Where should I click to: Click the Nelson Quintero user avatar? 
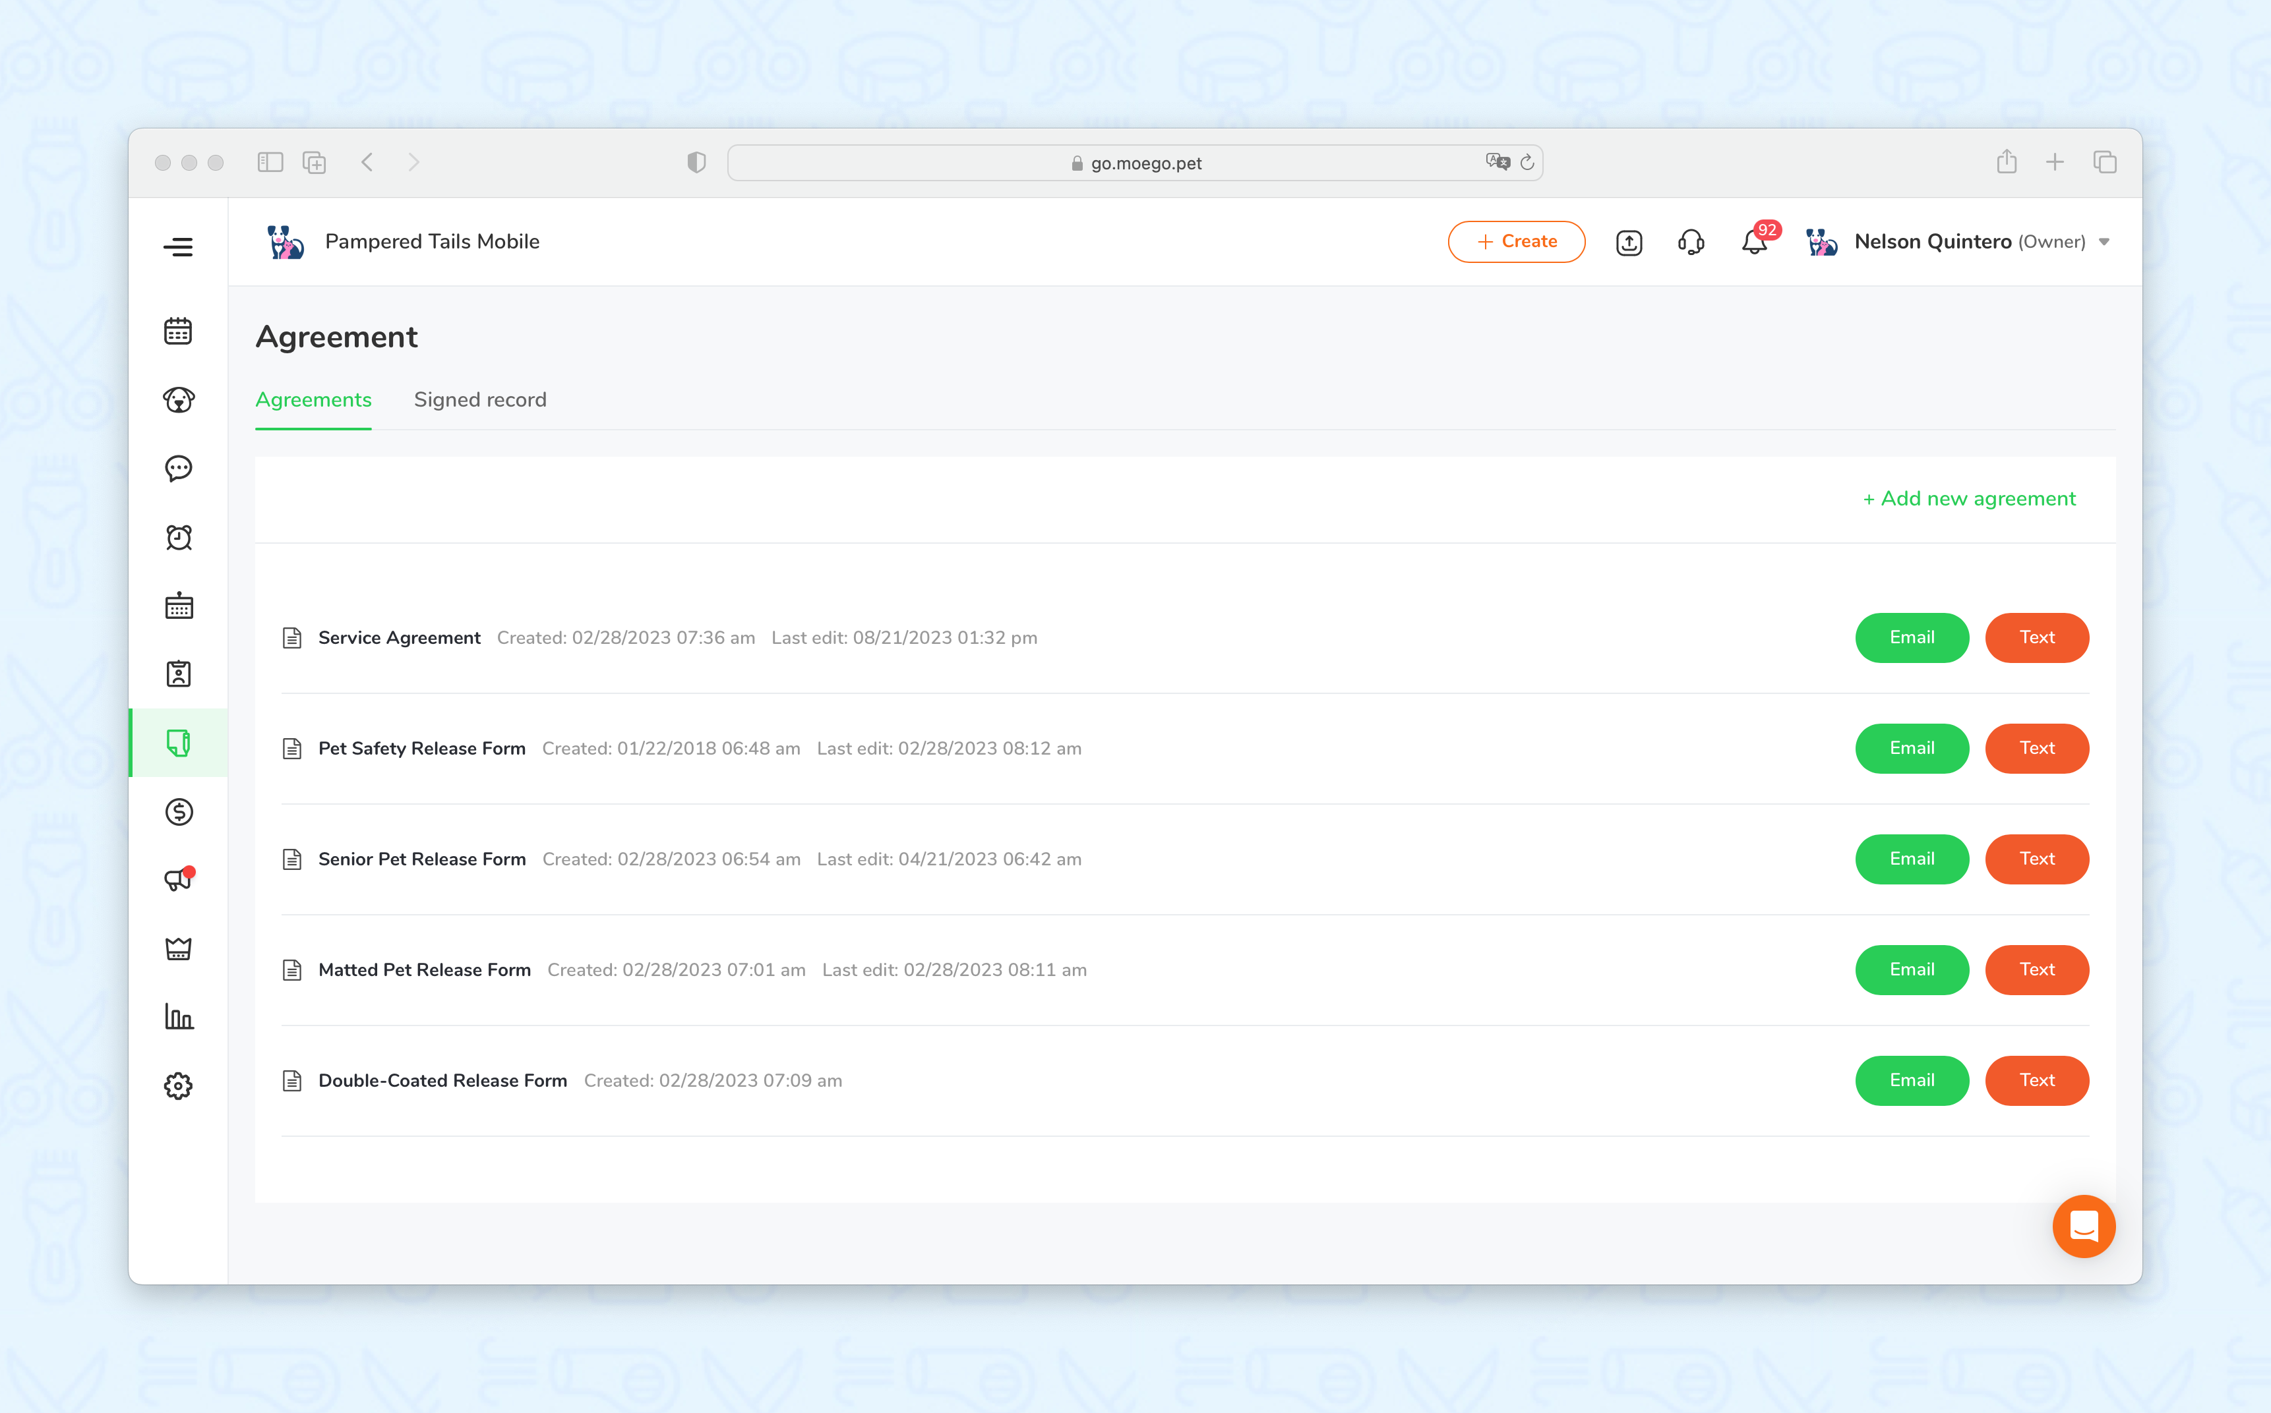pos(1821,242)
